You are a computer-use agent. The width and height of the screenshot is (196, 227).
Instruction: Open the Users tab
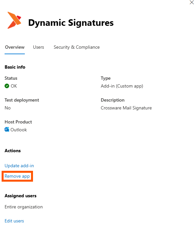[39, 47]
